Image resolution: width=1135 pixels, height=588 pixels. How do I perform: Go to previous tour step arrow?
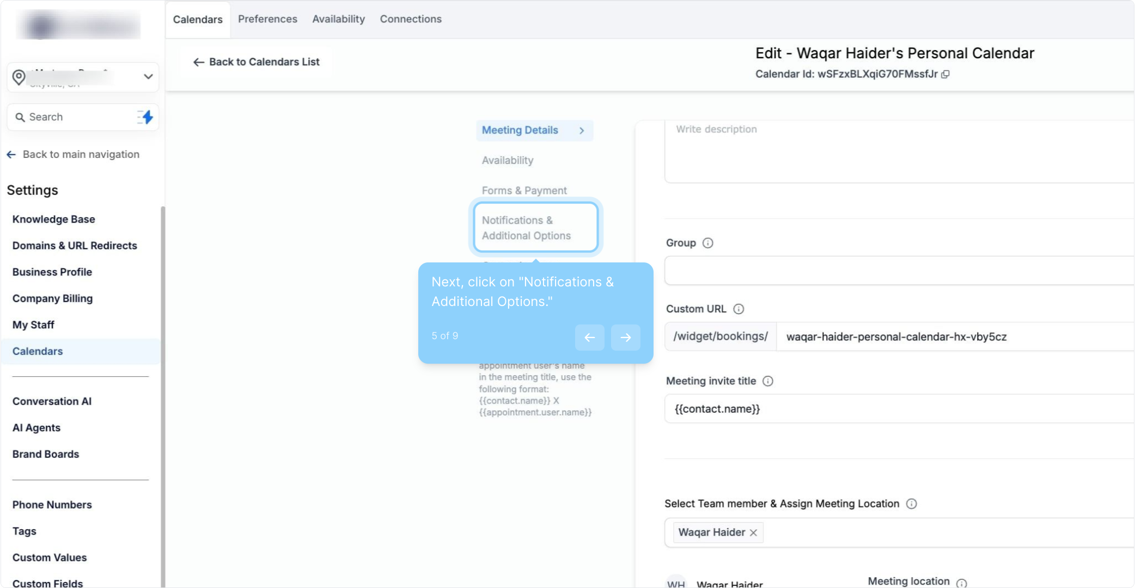(589, 338)
